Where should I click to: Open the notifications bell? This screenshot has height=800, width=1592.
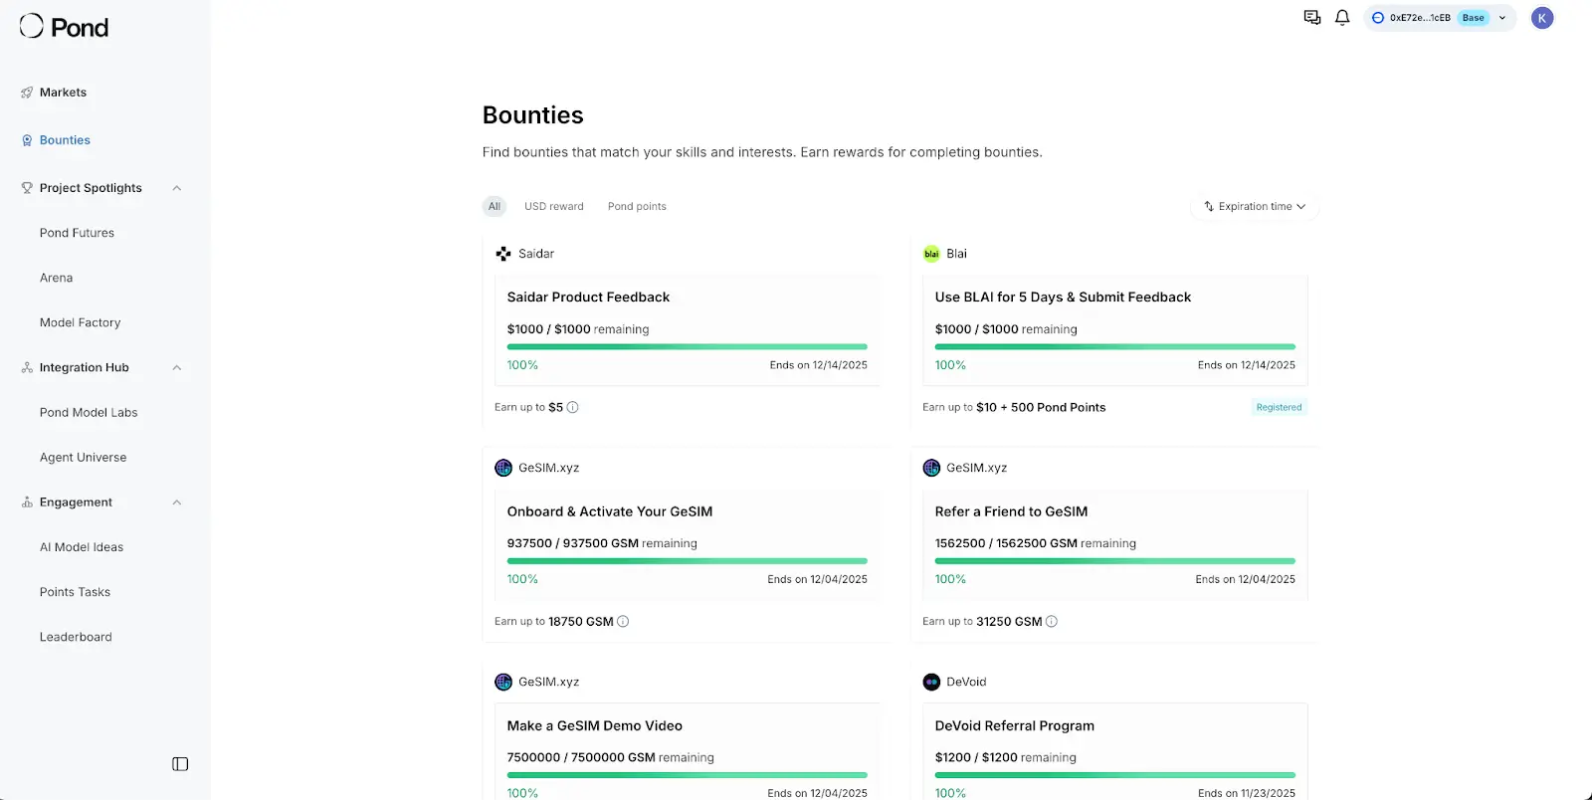pyautogui.click(x=1342, y=18)
